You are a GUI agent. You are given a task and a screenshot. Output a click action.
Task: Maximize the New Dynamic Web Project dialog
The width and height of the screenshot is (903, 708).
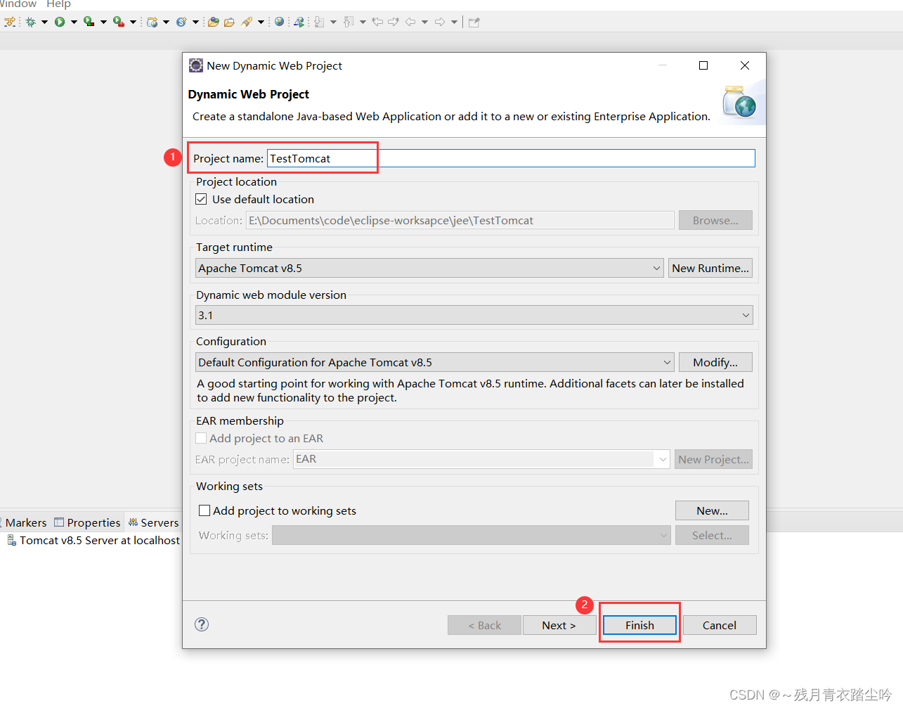(703, 65)
